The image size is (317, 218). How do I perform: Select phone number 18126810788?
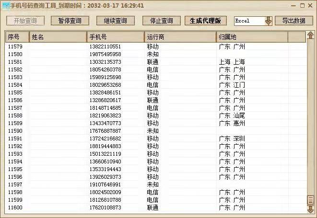(x=105, y=200)
